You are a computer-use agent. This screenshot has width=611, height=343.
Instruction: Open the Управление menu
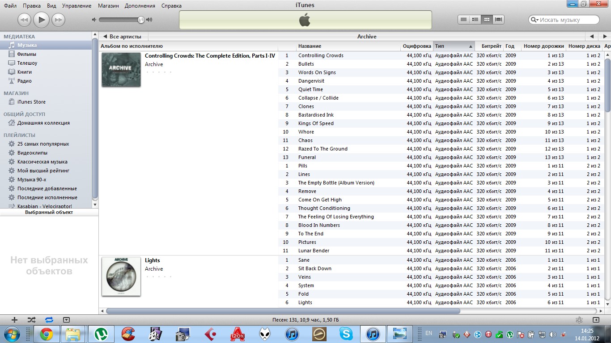76,6
